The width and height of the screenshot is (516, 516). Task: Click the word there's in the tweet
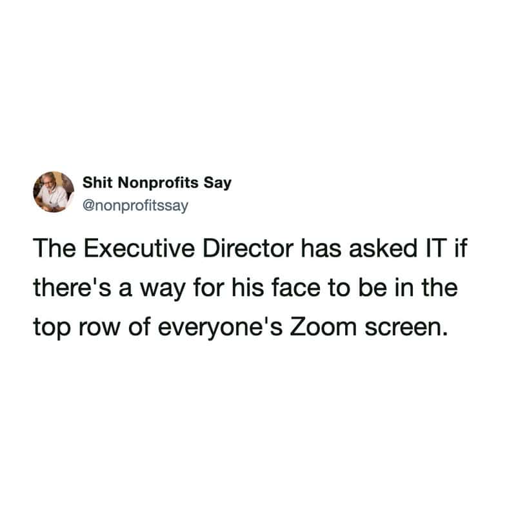[72, 288]
